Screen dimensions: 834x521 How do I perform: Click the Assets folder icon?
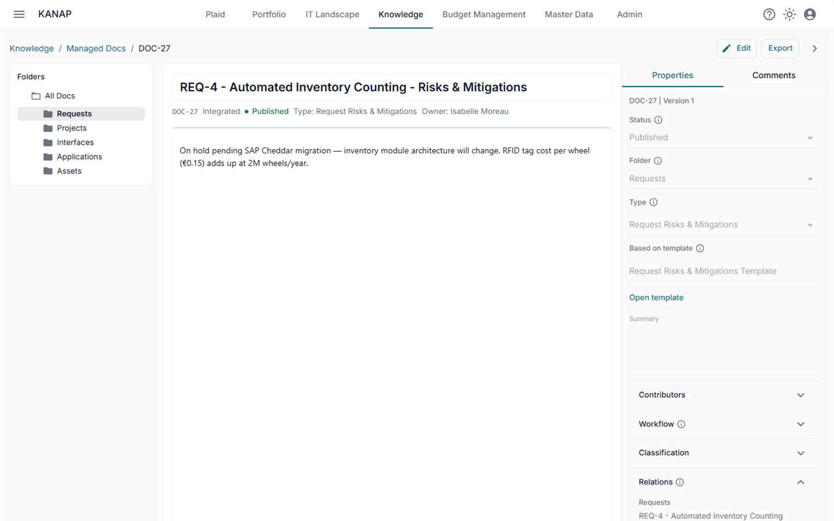click(x=48, y=171)
